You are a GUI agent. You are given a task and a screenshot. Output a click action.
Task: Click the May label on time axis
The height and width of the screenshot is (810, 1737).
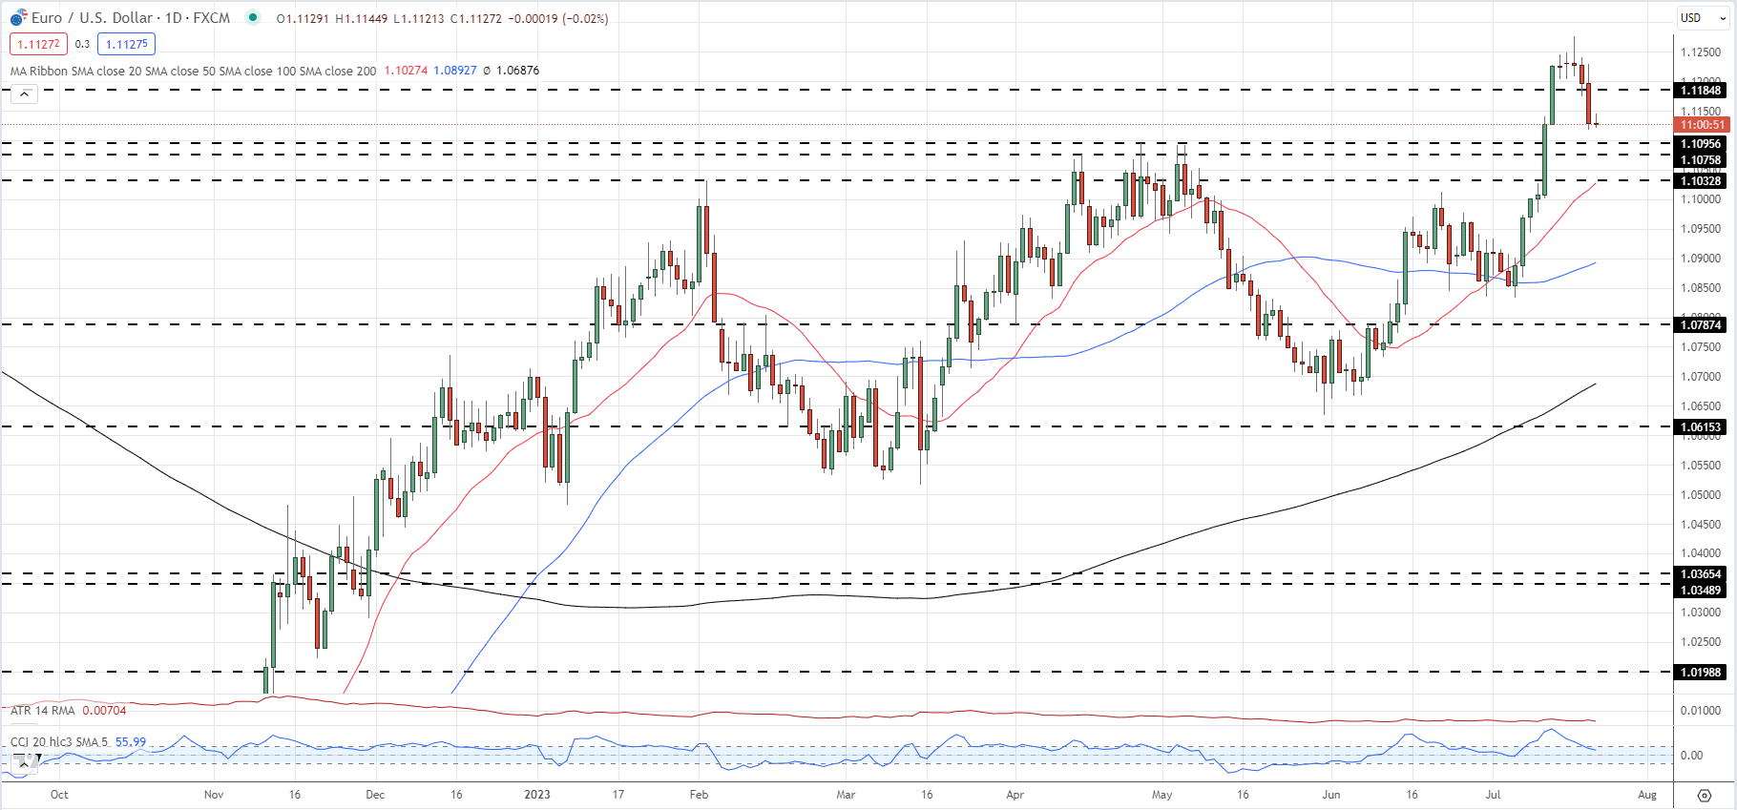tap(1161, 795)
